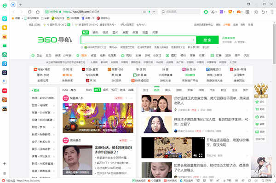Open the 阿里1688 site link
The image size is (276, 183).
(115, 69)
